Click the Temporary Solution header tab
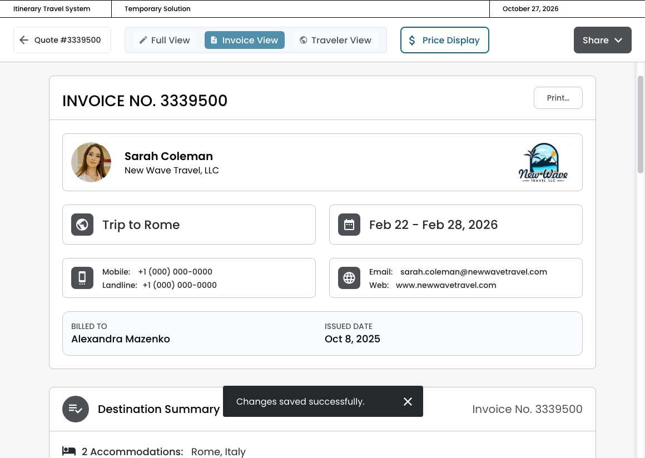The width and height of the screenshot is (645, 458). pyautogui.click(x=157, y=9)
